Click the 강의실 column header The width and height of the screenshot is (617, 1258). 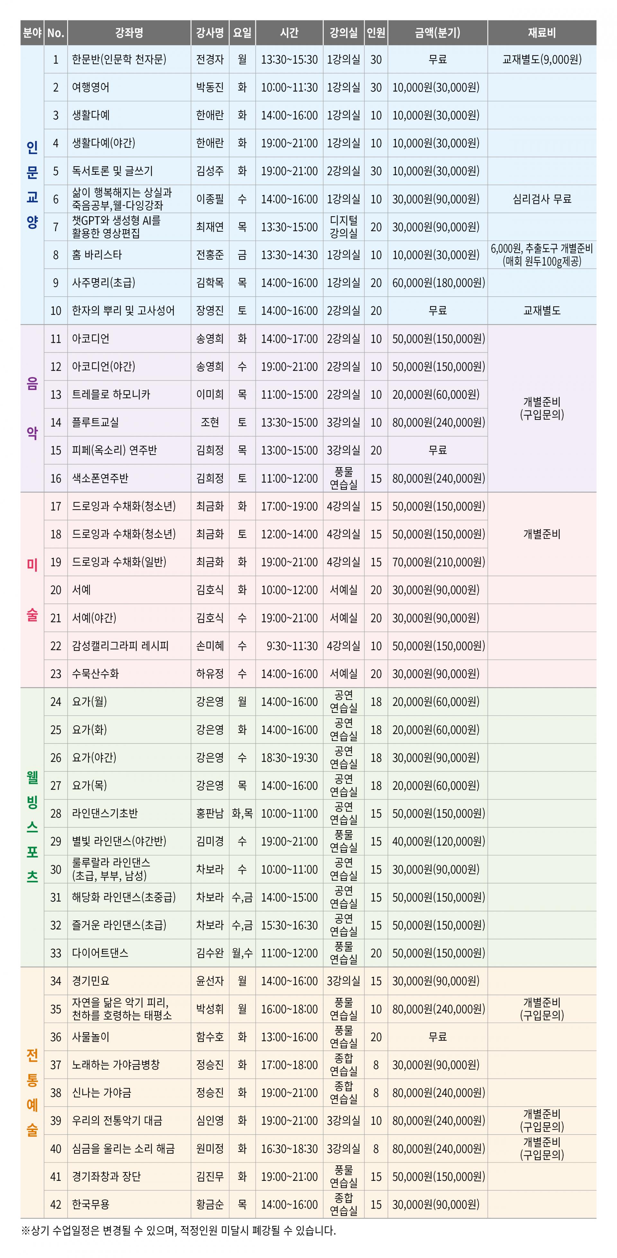tap(343, 33)
